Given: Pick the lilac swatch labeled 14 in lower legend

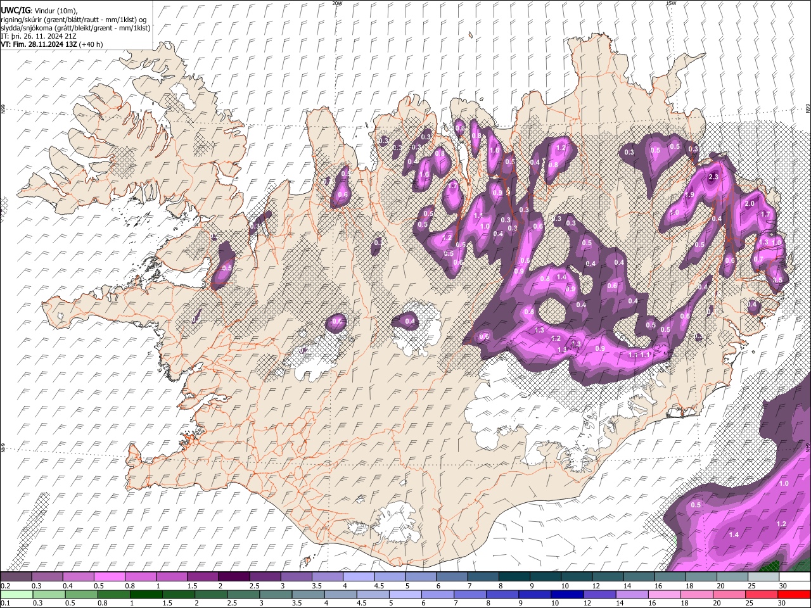Looking at the screenshot, I should [633, 594].
